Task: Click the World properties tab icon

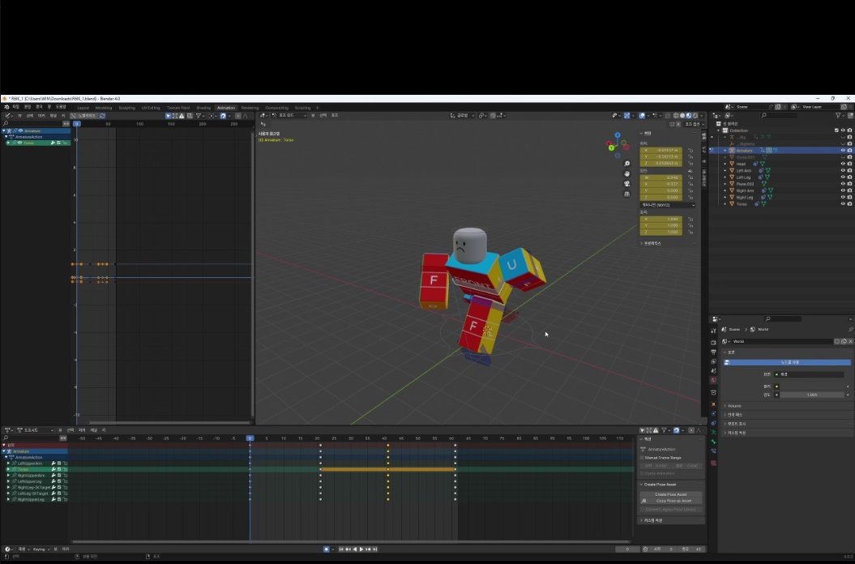Action: pyautogui.click(x=713, y=380)
